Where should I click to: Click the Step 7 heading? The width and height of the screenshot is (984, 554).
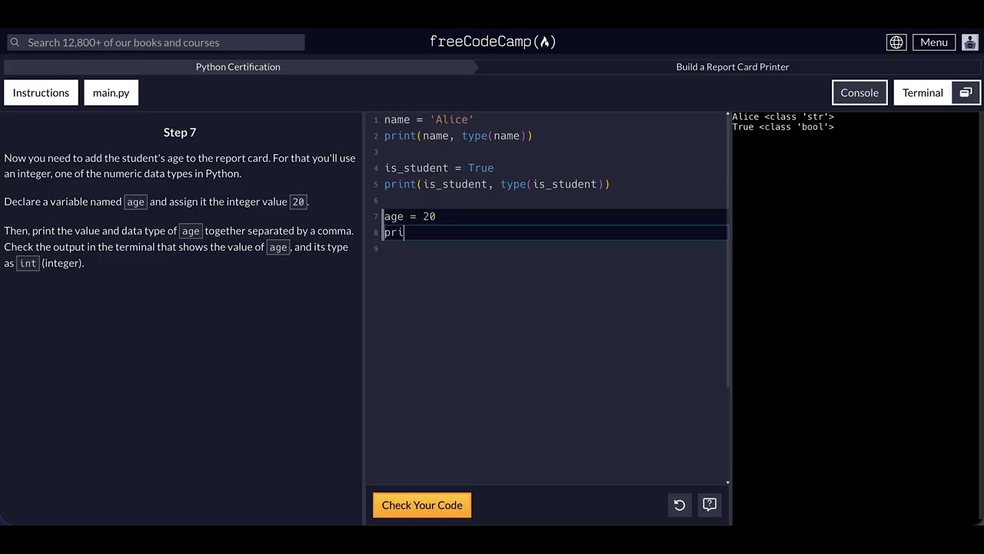point(180,132)
